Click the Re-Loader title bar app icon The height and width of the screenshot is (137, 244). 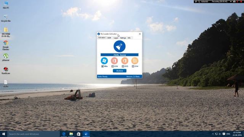[99, 34]
